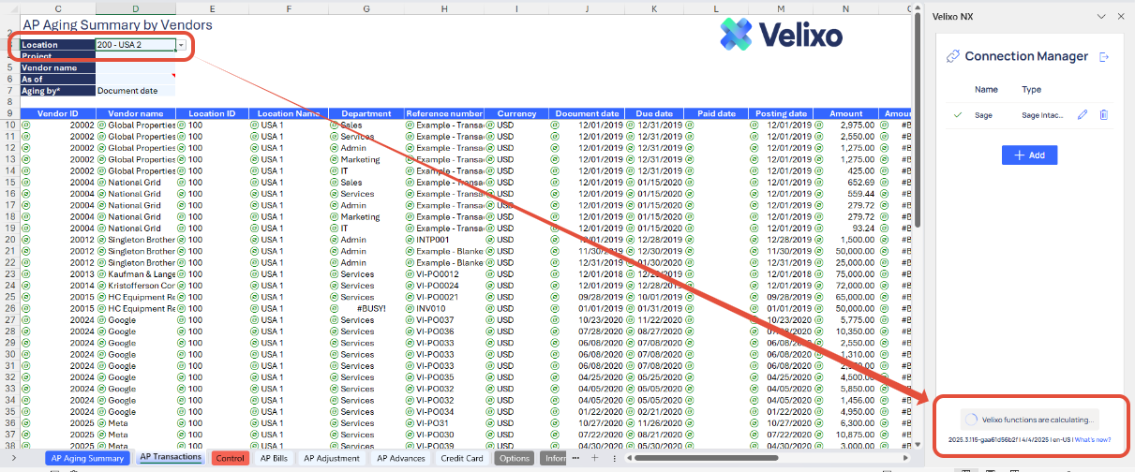Select the Vendor name filter label cell

(x=57, y=67)
